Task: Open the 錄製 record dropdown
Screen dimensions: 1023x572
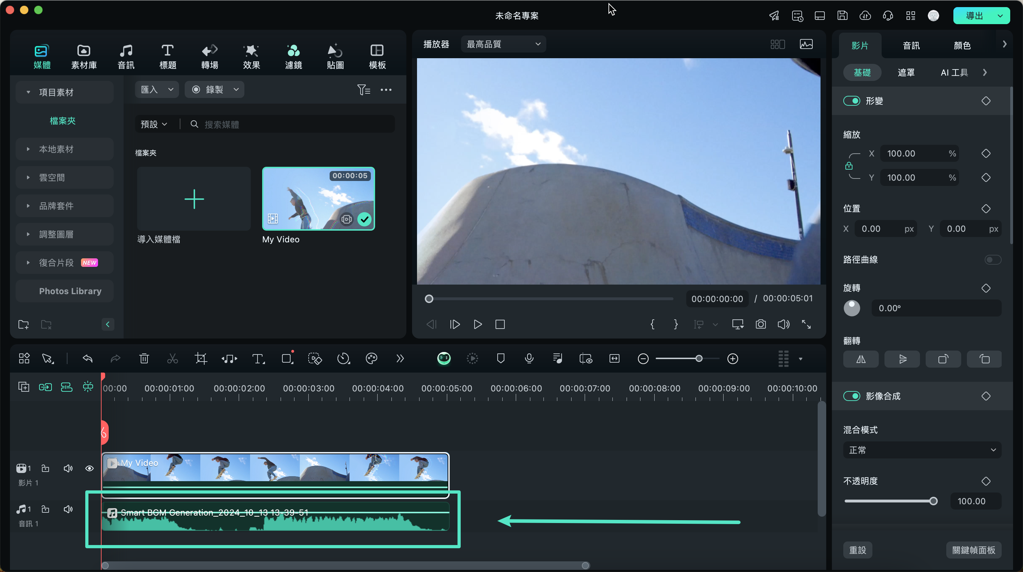Action: pyautogui.click(x=214, y=90)
